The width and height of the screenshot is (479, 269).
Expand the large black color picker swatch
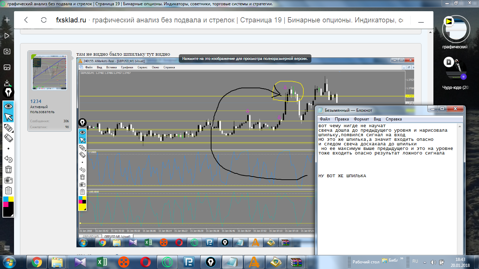tap(8, 212)
